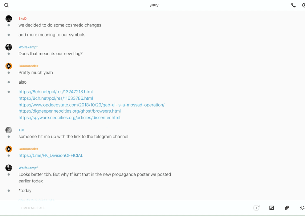This screenshot has height=216, width=305.
Task: Open EksD's avatar profile picture
Action: tap(9, 19)
